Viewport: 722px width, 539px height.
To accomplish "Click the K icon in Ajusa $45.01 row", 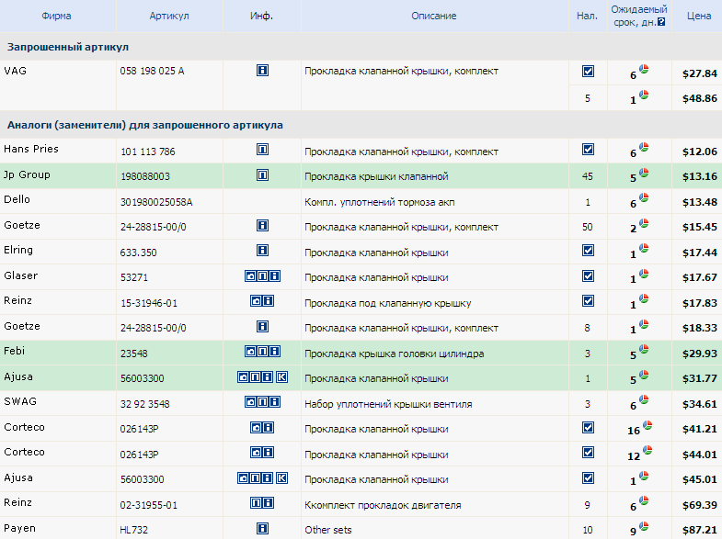I will tap(281, 478).
